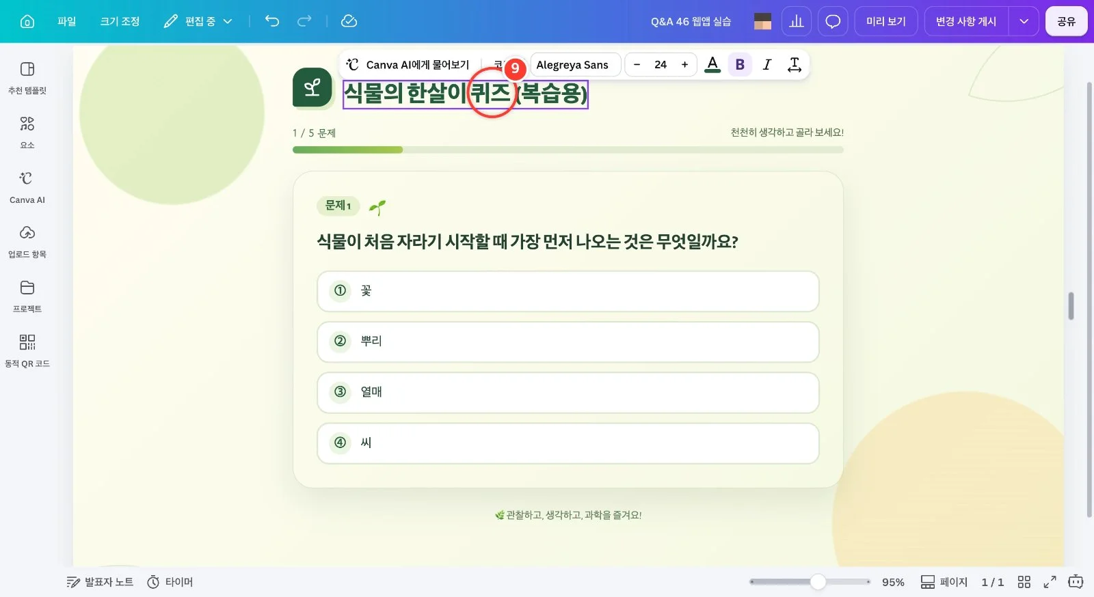The height and width of the screenshot is (597, 1094).
Task: Open 프로젝트 projects panel
Action: pos(27,296)
